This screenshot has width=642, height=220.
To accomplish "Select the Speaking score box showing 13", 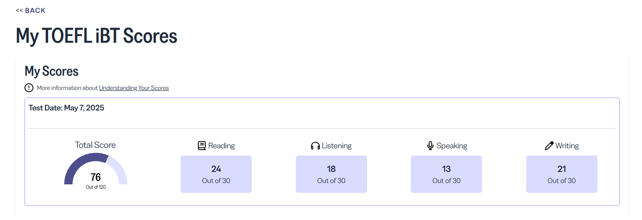I will tap(446, 174).
